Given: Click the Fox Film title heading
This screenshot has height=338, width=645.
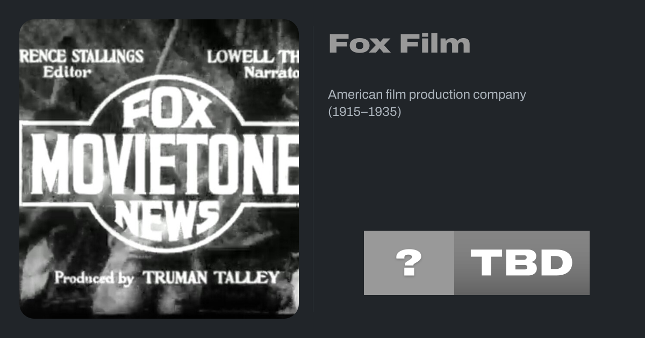Looking at the screenshot, I should pos(399,44).
